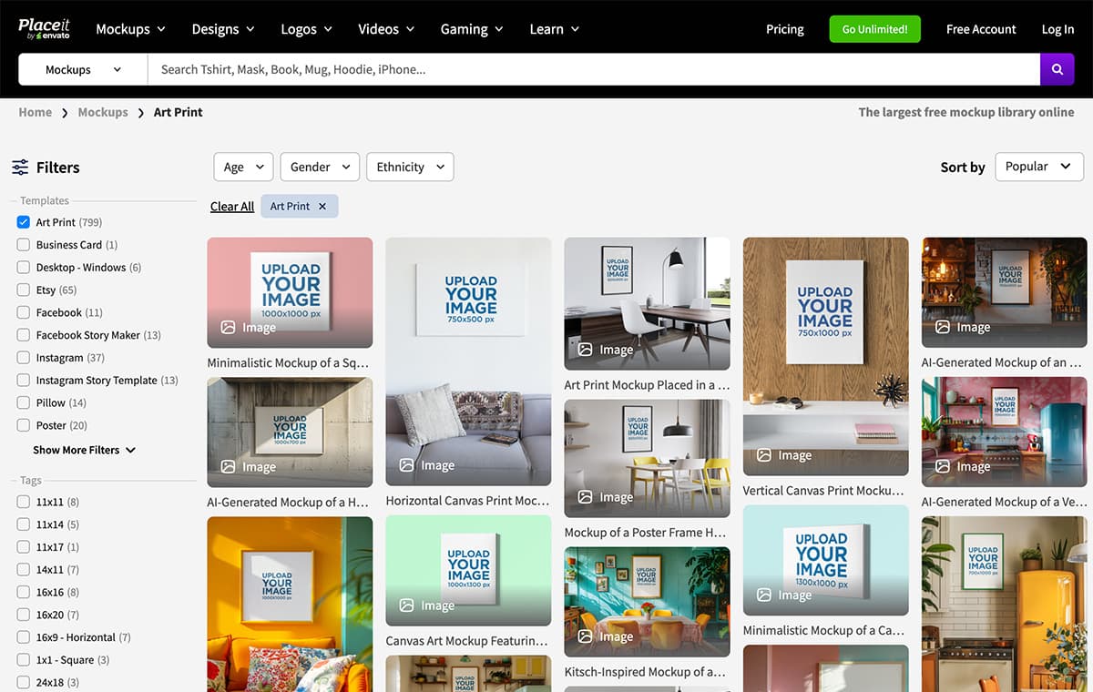Click the Clear All link
This screenshot has height=692, width=1093.
pyautogui.click(x=231, y=206)
